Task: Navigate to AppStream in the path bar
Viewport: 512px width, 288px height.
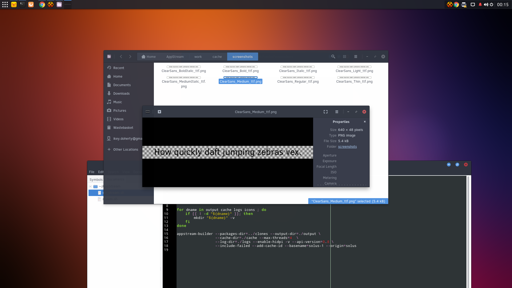Action: click(x=175, y=57)
